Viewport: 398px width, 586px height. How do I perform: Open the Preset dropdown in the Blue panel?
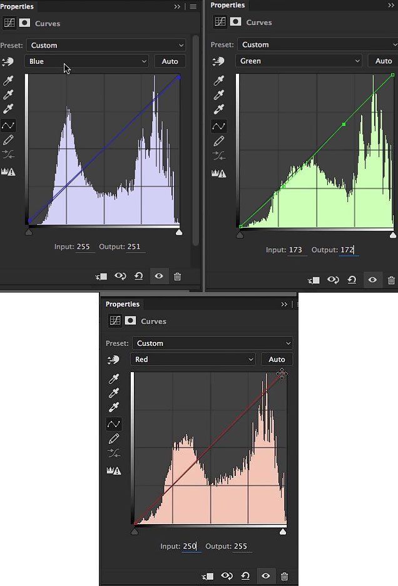106,45
